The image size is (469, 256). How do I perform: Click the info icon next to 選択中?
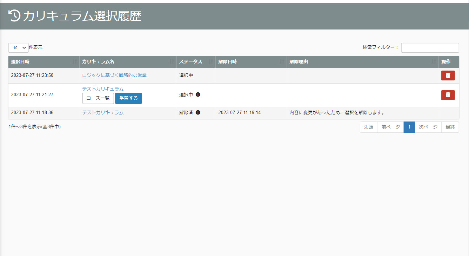[198, 94]
